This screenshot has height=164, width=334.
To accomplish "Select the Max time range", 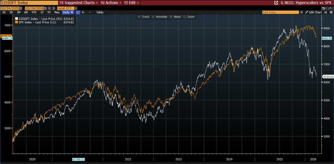I will 57,12.
